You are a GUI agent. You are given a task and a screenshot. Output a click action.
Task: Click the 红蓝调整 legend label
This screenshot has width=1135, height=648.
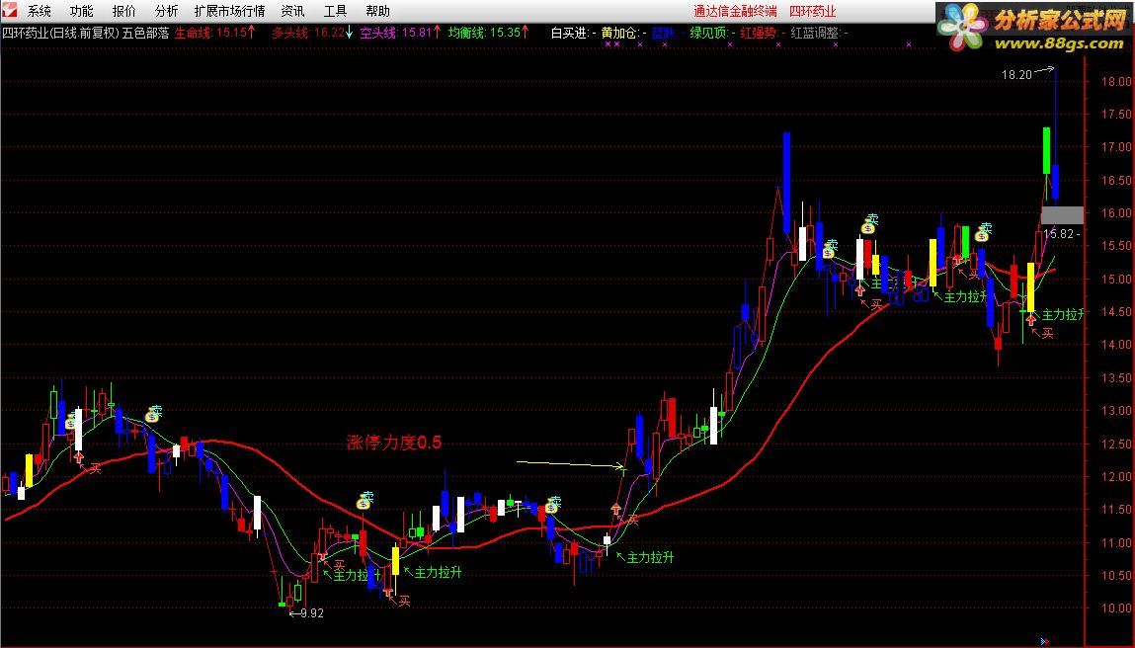(814, 33)
